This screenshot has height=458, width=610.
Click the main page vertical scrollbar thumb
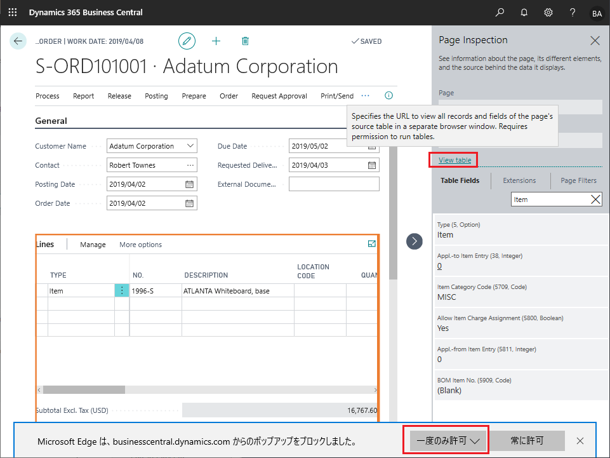point(393,213)
